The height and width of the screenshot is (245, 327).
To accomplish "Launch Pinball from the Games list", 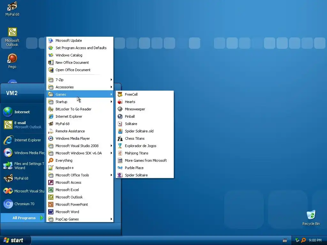I will 145,116.
